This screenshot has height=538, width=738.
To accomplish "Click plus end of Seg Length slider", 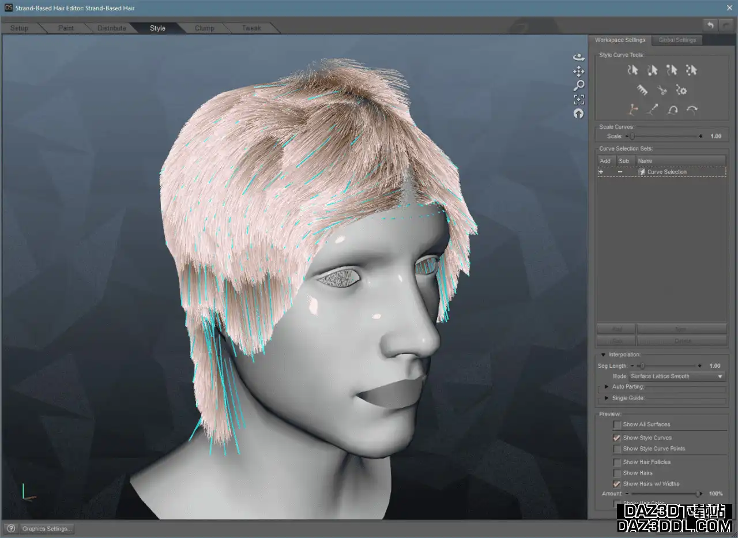I will pyautogui.click(x=700, y=366).
